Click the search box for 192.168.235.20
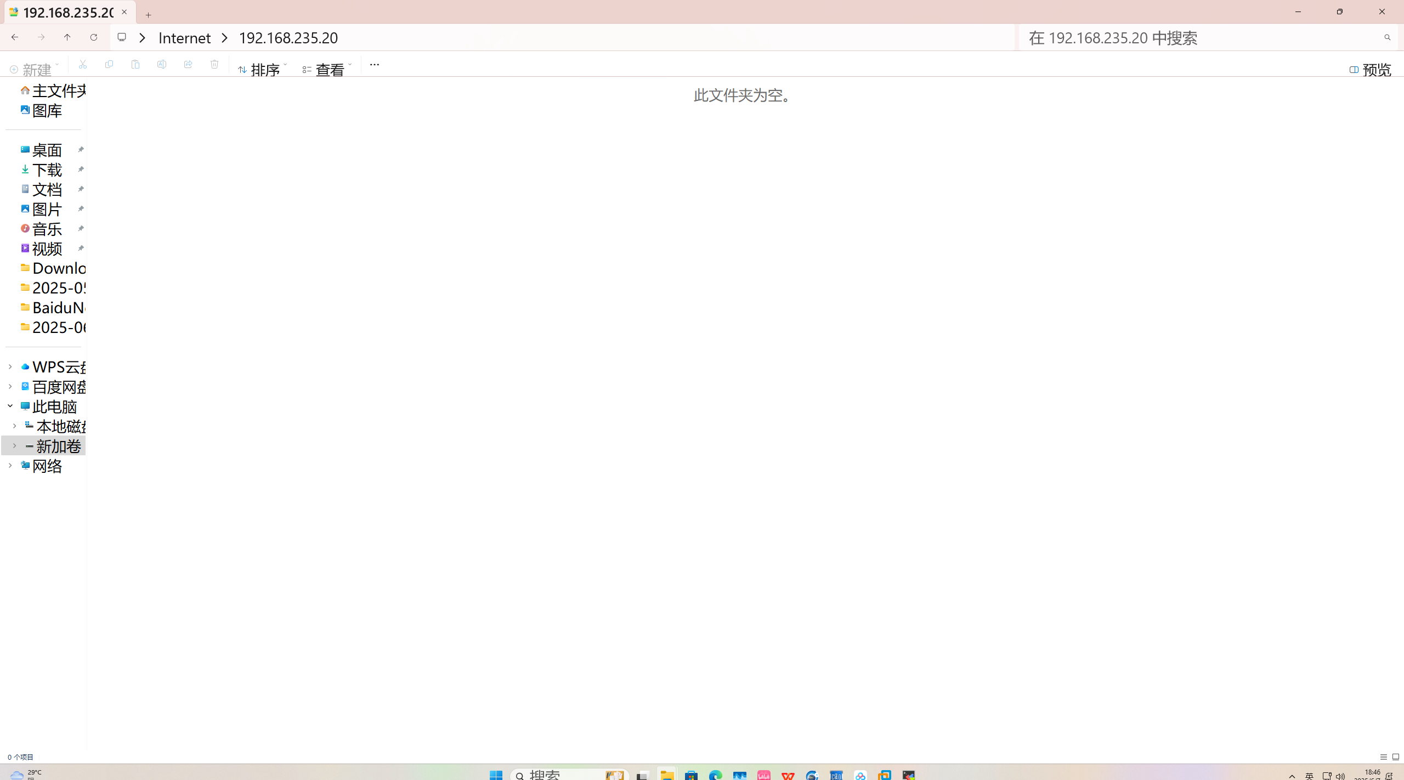The height and width of the screenshot is (780, 1404). pos(1196,38)
